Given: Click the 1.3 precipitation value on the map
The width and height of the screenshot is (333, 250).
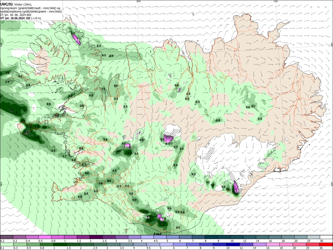Looking at the screenshot, I should (x=130, y=153).
